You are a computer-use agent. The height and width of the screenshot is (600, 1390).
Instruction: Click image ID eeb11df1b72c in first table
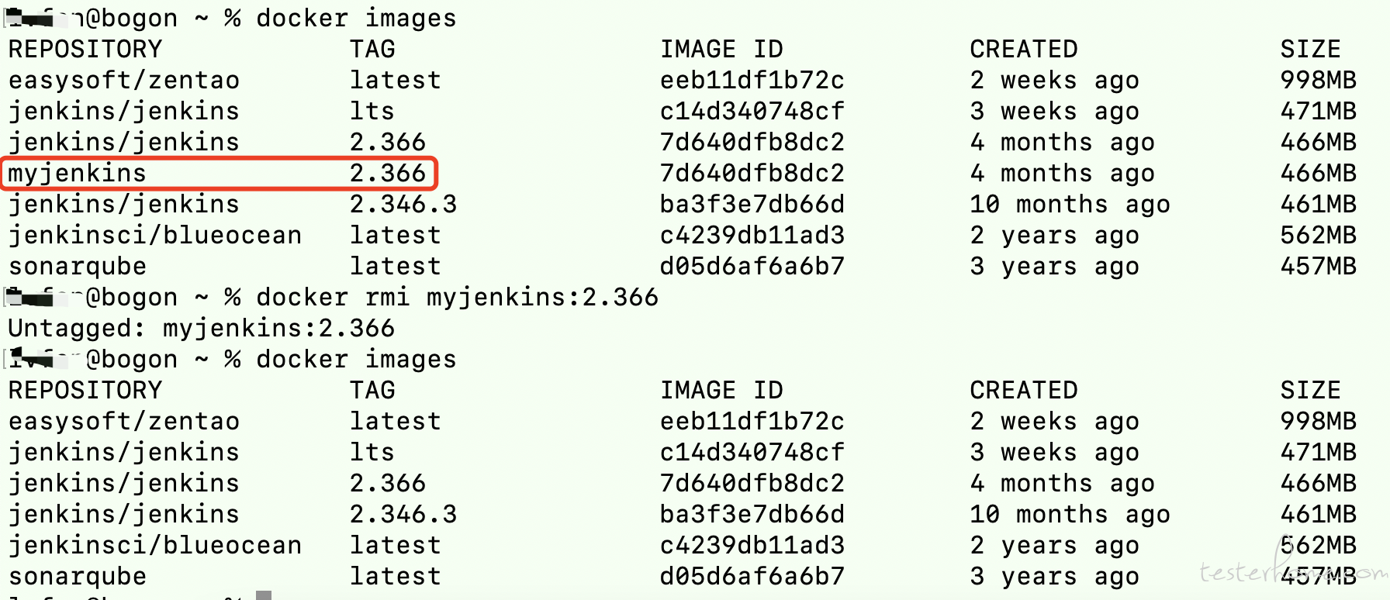tap(752, 81)
